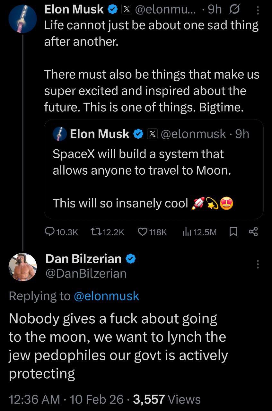
Task: Tap Dan Bilzerian's verified badge
Action: 132,258
